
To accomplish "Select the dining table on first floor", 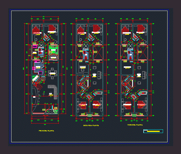I will click(52, 73).
